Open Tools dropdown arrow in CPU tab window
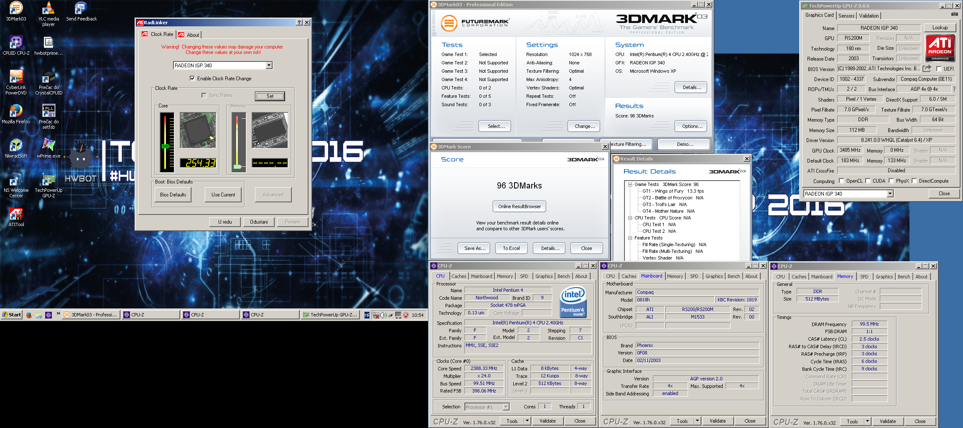Viewport: 963px width, 428px height. coord(527,421)
